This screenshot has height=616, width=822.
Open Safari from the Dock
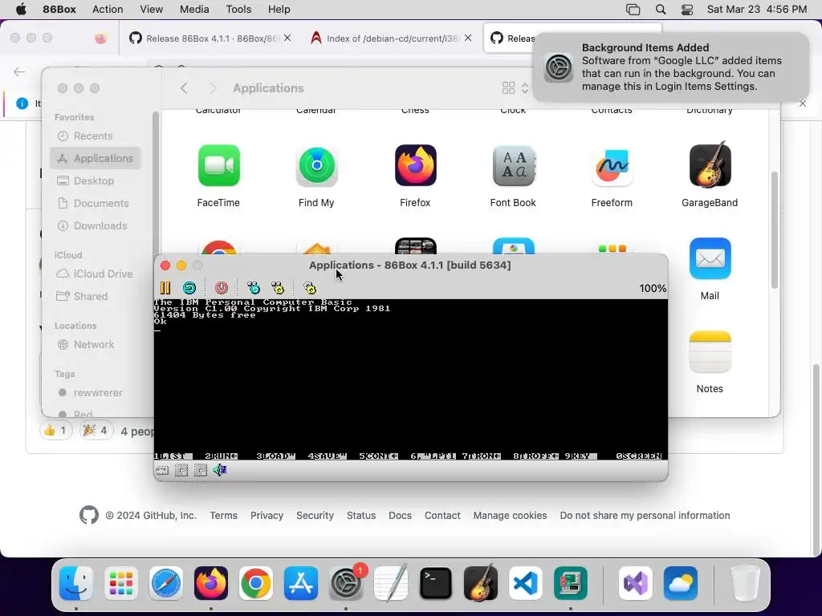click(x=166, y=583)
